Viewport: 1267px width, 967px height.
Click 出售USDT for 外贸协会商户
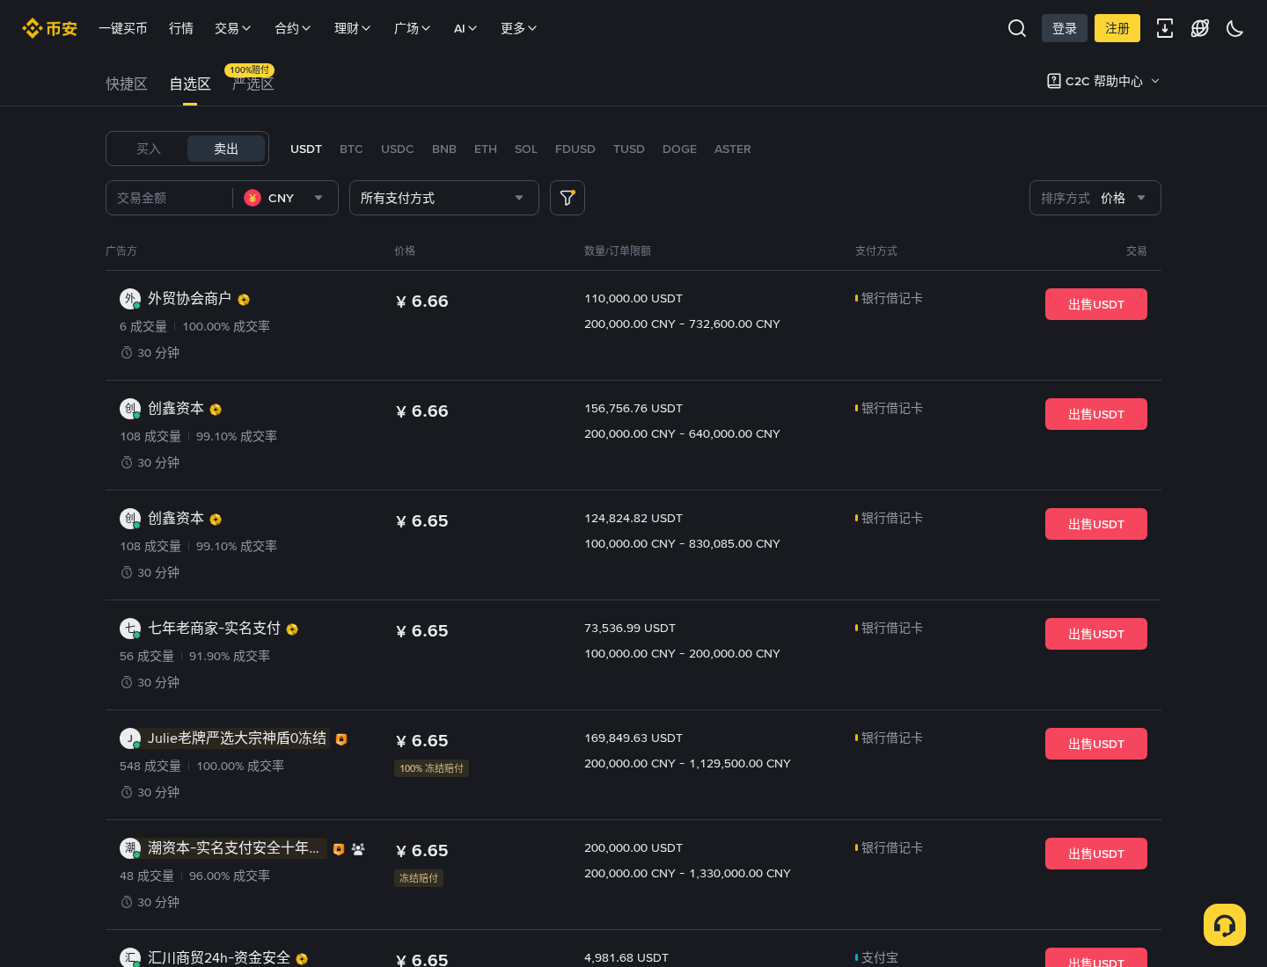coord(1096,304)
